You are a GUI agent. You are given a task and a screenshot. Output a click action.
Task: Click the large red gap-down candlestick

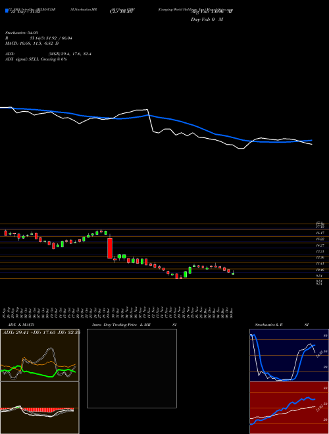point(110,249)
